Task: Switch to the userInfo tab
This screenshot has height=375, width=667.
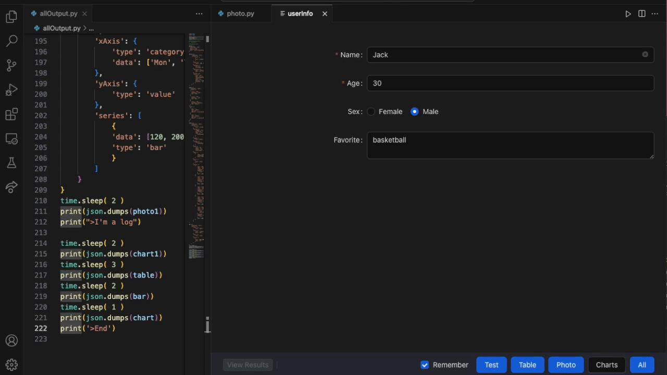Action: [300, 14]
